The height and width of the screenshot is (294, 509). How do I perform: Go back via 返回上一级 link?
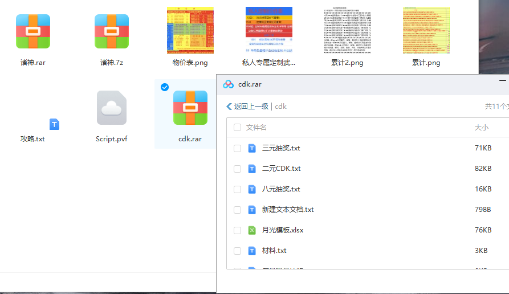247,106
